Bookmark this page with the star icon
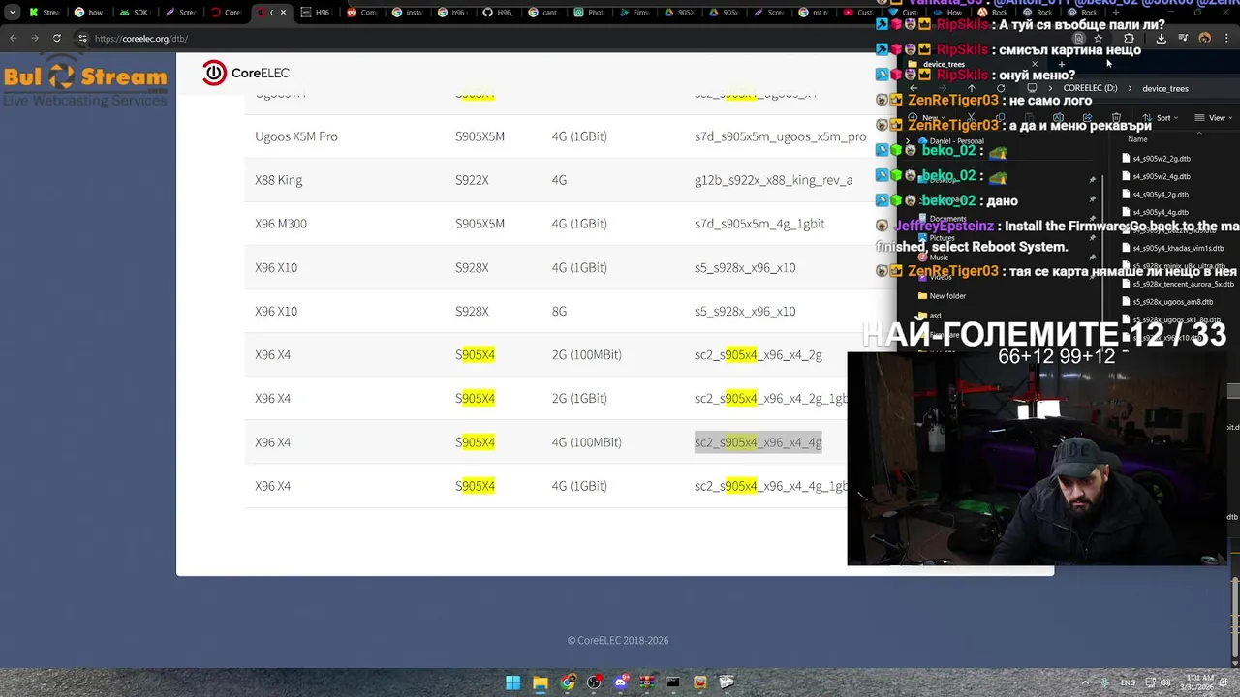 1098,39
